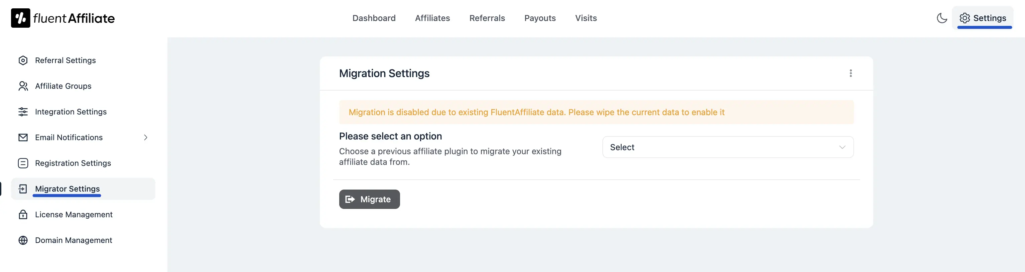1025x272 pixels.
Task: Open the Payouts section
Action: (540, 18)
